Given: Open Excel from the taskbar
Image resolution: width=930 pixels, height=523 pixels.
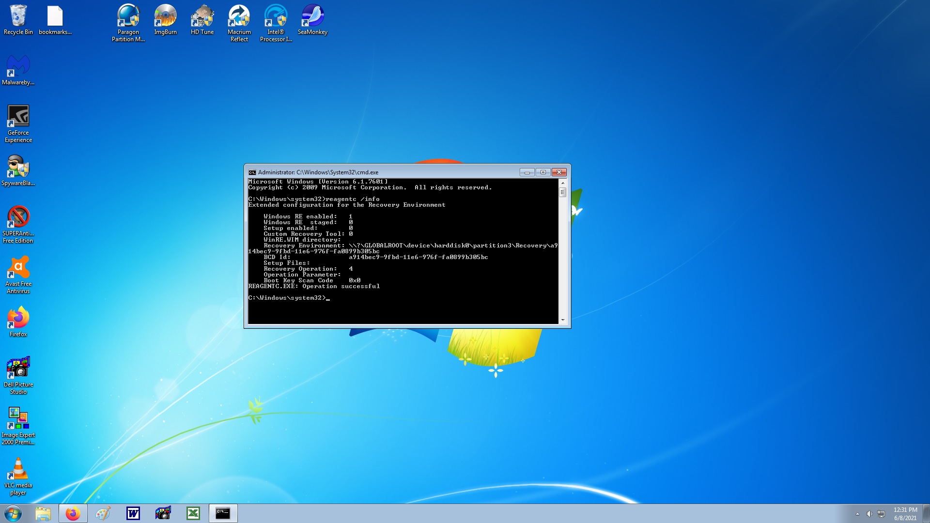Looking at the screenshot, I should pyautogui.click(x=193, y=513).
